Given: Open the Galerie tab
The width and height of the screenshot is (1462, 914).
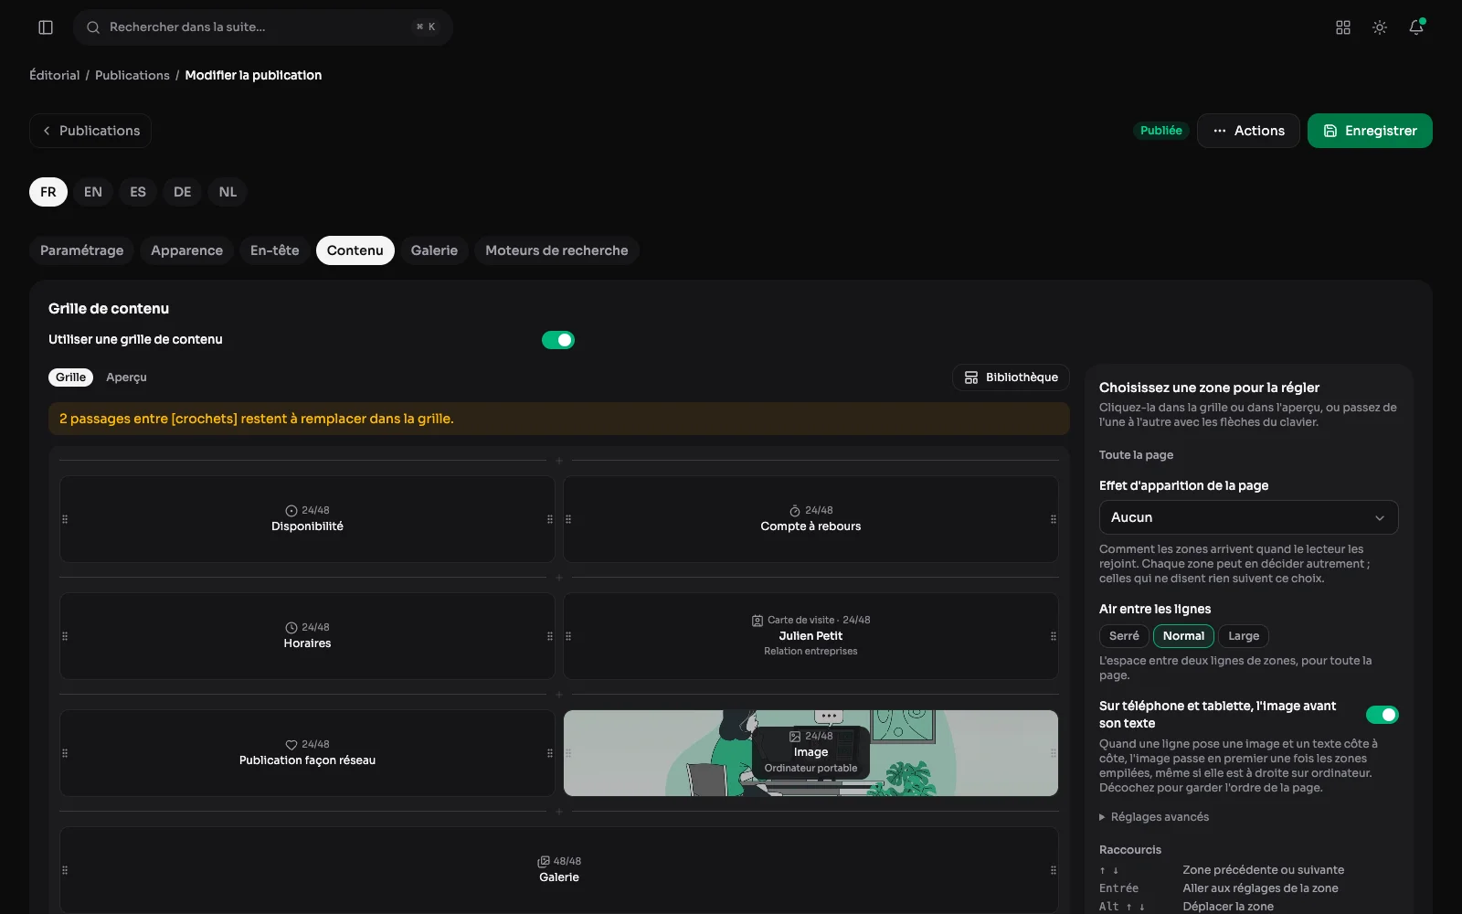Looking at the screenshot, I should 434,250.
